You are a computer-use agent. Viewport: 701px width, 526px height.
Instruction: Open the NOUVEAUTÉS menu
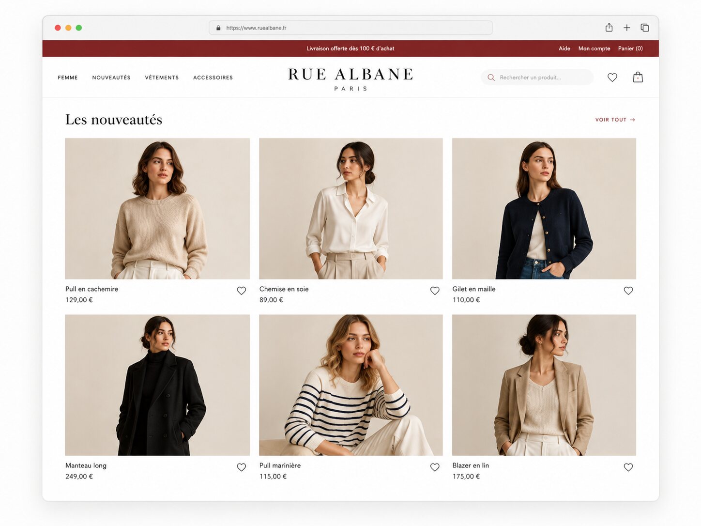[111, 77]
